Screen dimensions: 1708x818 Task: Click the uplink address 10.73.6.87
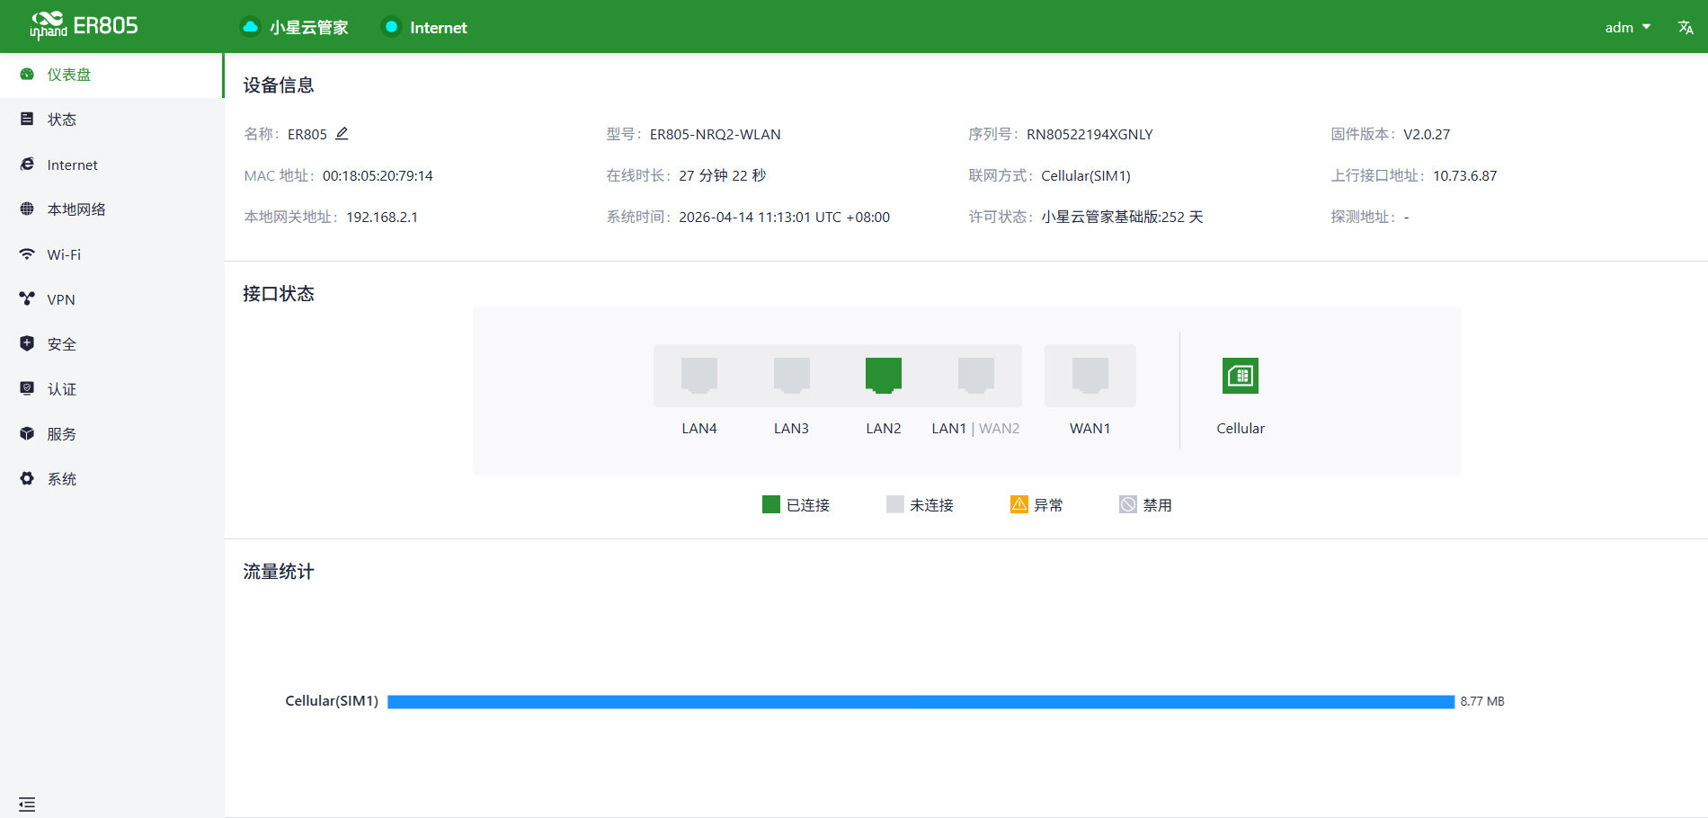[1464, 176]
